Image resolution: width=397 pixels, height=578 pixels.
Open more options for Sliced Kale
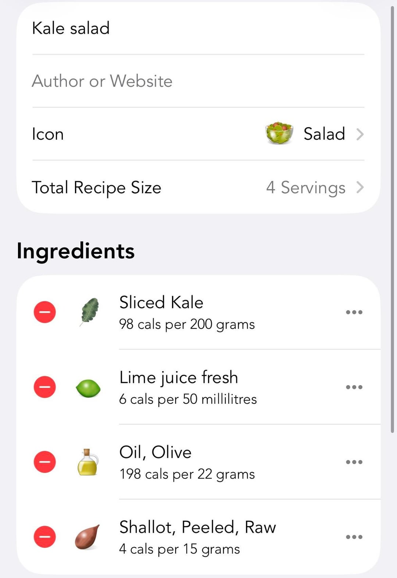354,312
